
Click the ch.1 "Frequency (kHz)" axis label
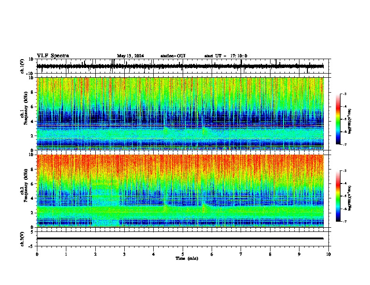point(26,109)
